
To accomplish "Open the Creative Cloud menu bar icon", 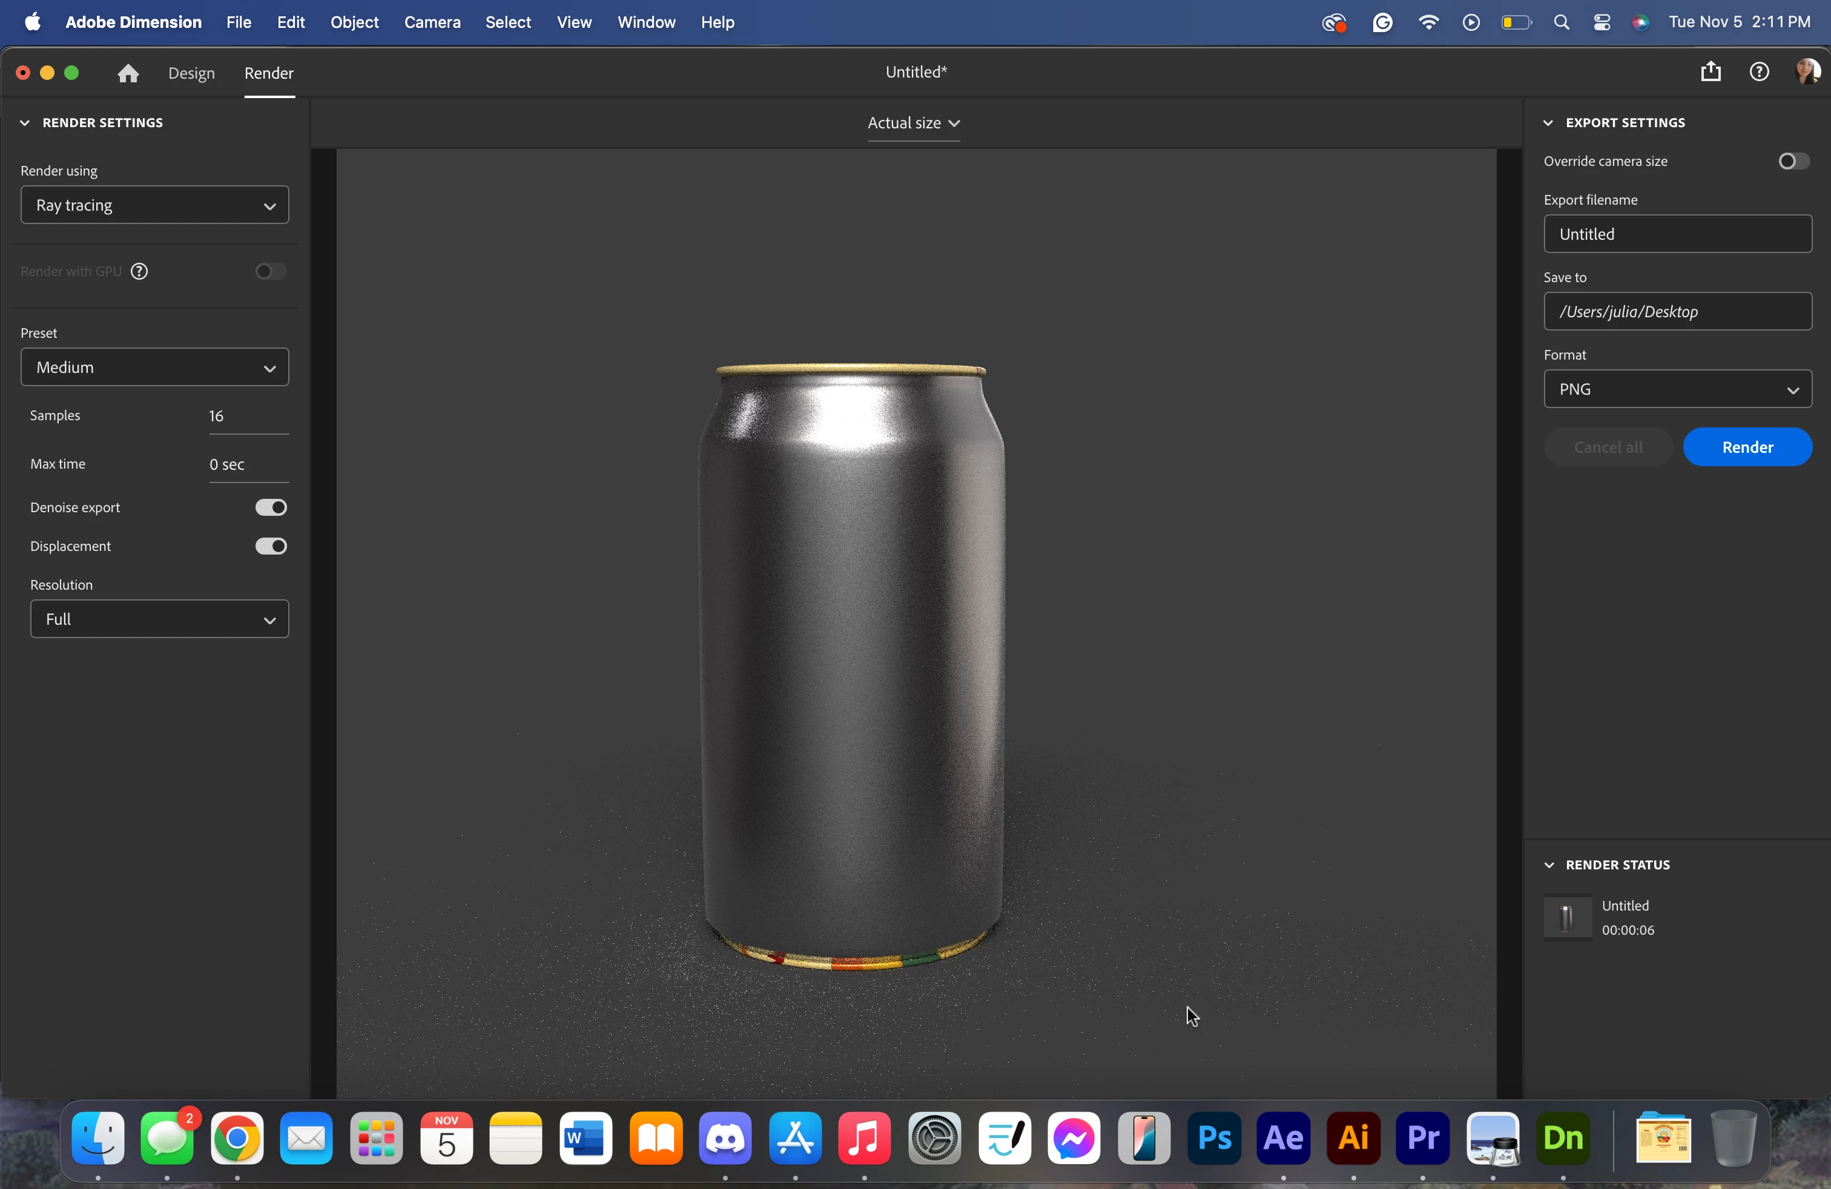I will tap(1334, 23).
